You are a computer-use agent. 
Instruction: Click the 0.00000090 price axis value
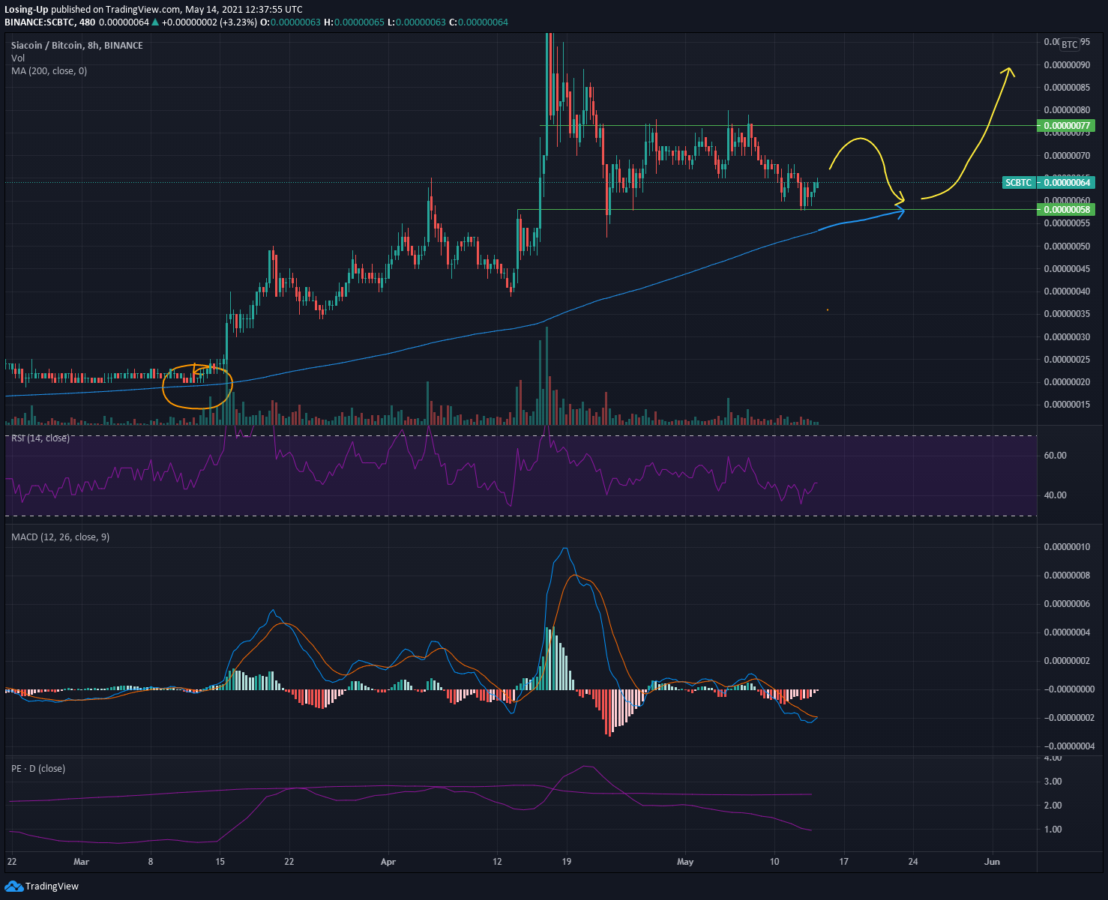[x=1067, y=65]
